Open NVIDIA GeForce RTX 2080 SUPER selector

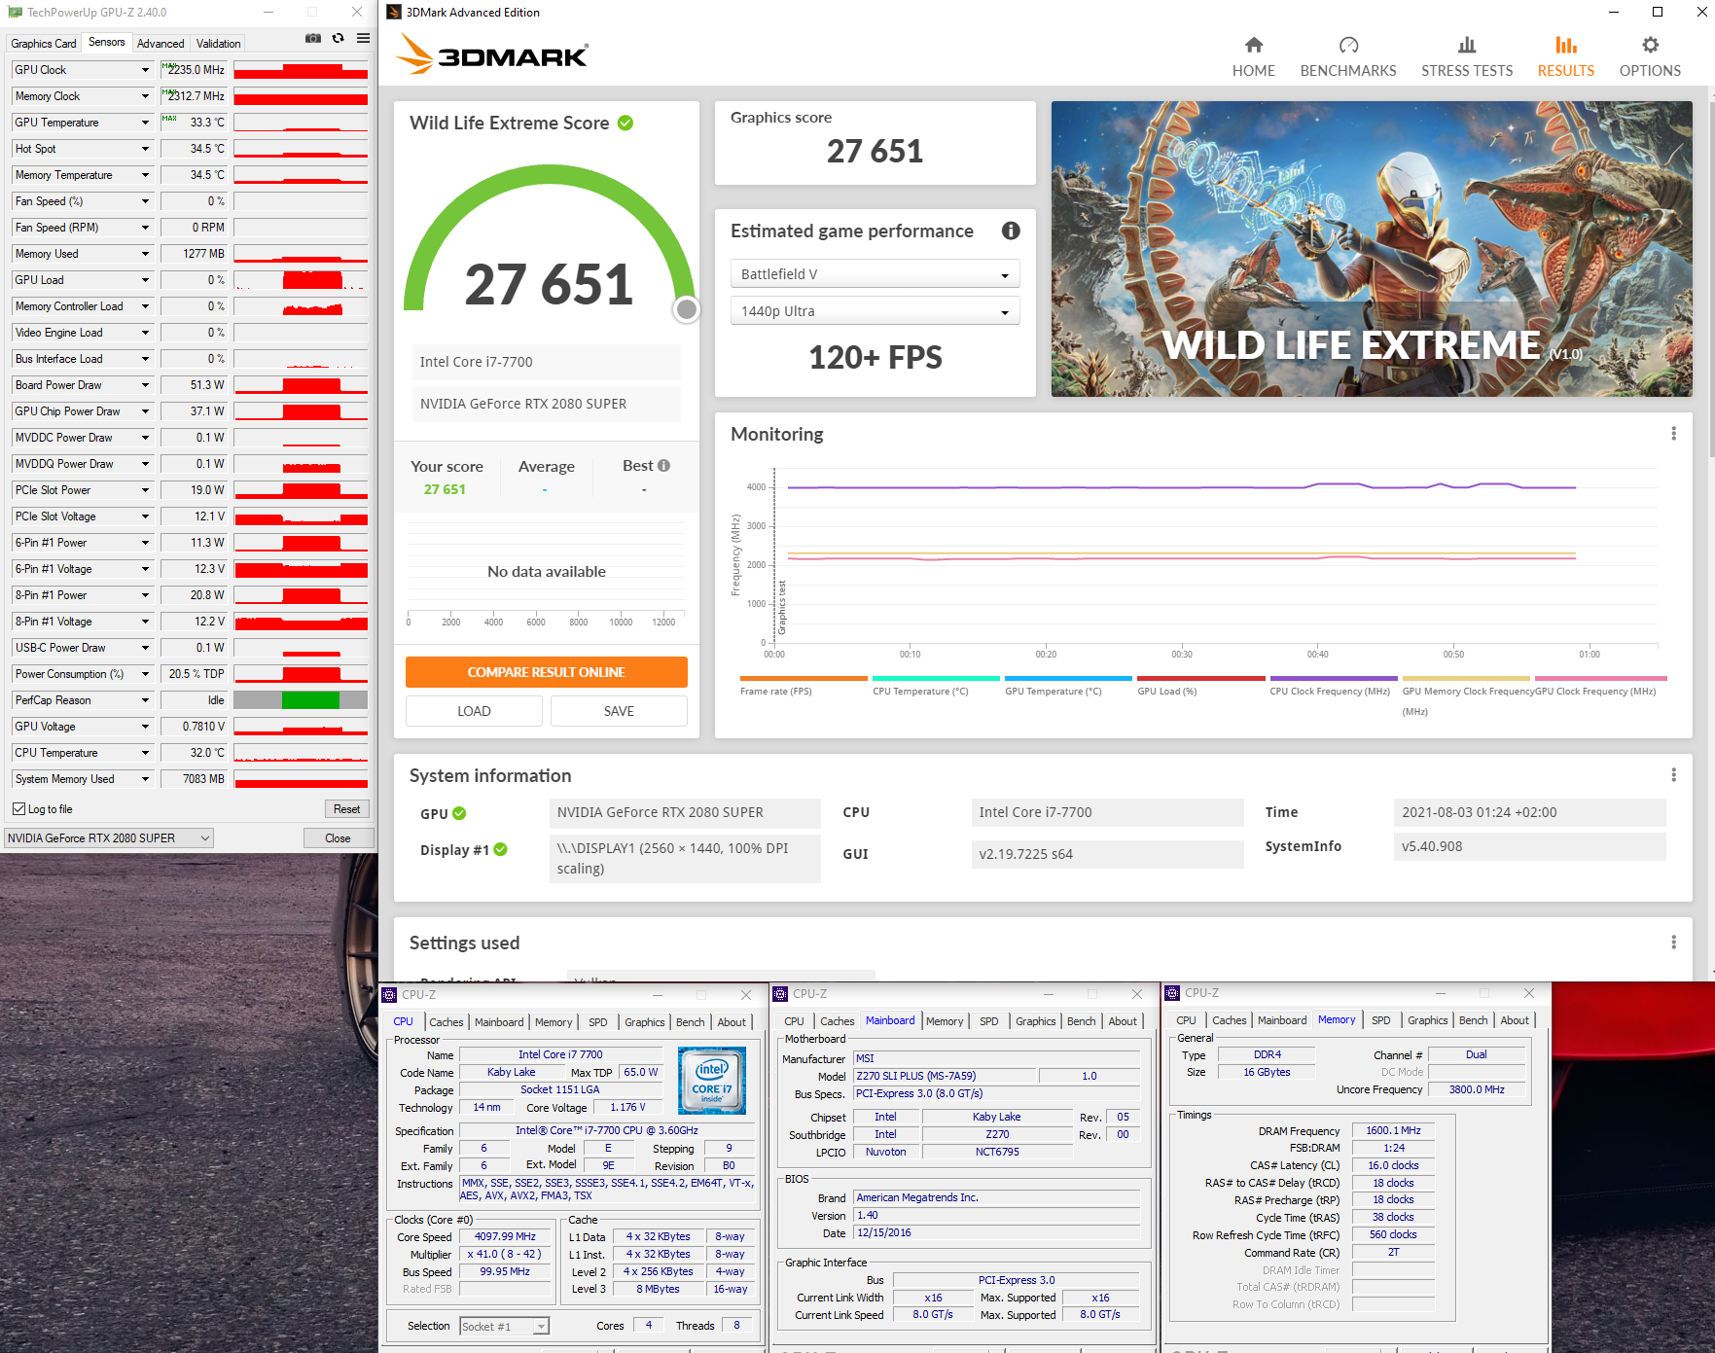click(109, 838)
